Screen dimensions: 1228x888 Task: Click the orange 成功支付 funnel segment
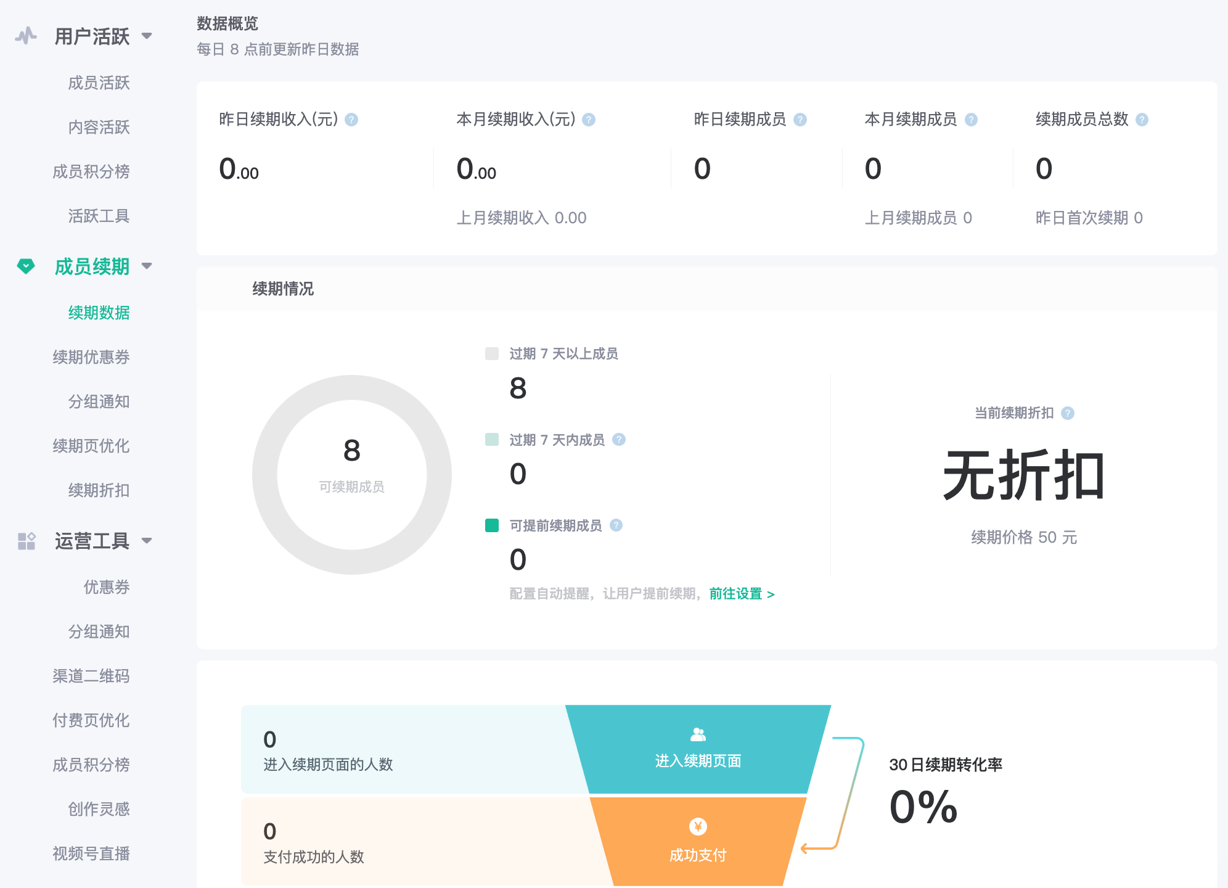[698, 841]
